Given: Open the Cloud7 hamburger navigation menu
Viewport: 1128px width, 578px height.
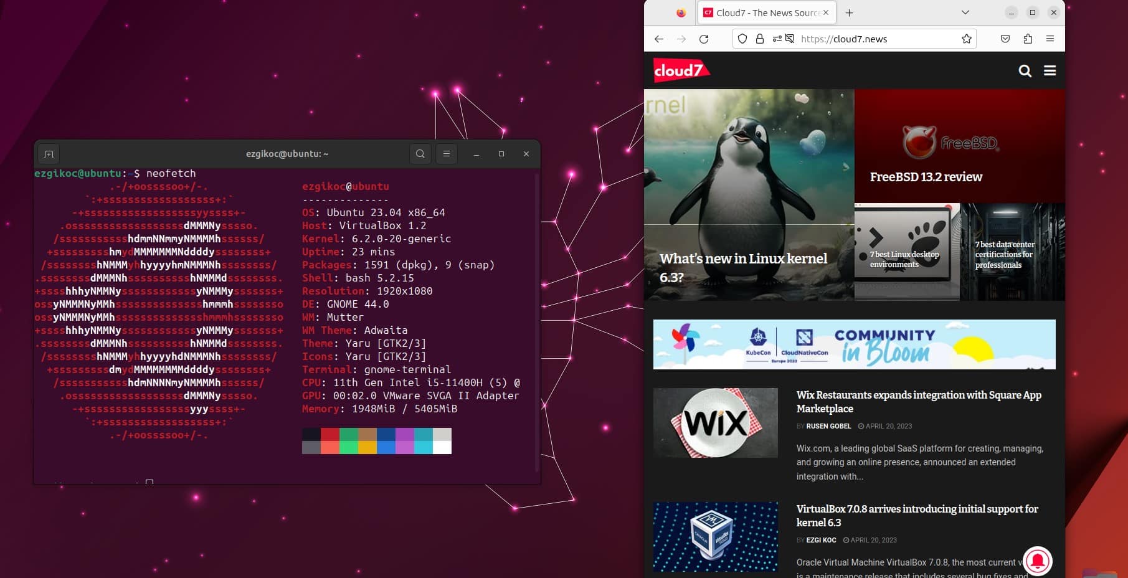Looking at the screenshot, I should pyautogui.click(x=1051, y=71).
